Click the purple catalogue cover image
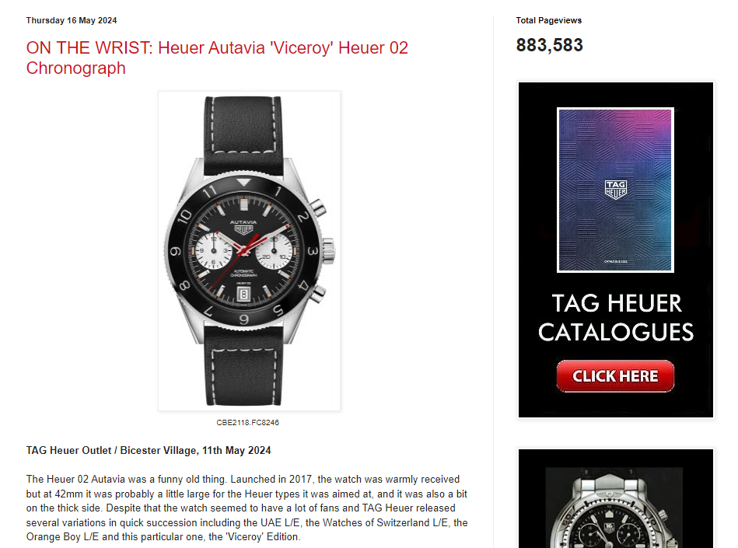Viewport: 738px width, 548px height. coord(616,190)
